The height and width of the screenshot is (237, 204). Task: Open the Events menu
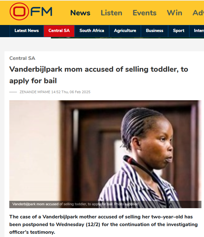tap(144, 13)
